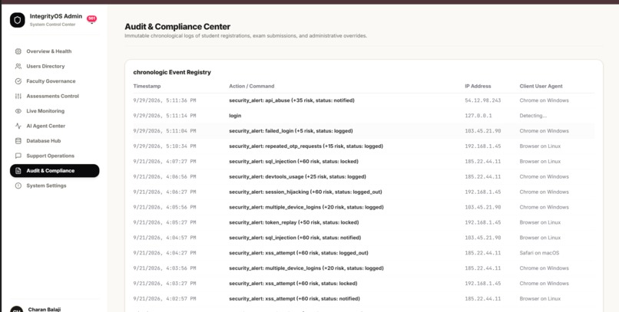Click the chronologic Event Registry heading
Image resolution: width=619 pixels, height=312 pixels.
172,72
